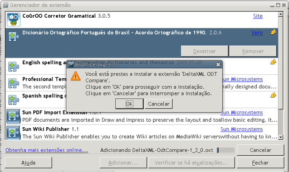Click the shared-users icon on Spanish spelling row
The width and height of the screenshot is (289, 172).
coord(273,95)
